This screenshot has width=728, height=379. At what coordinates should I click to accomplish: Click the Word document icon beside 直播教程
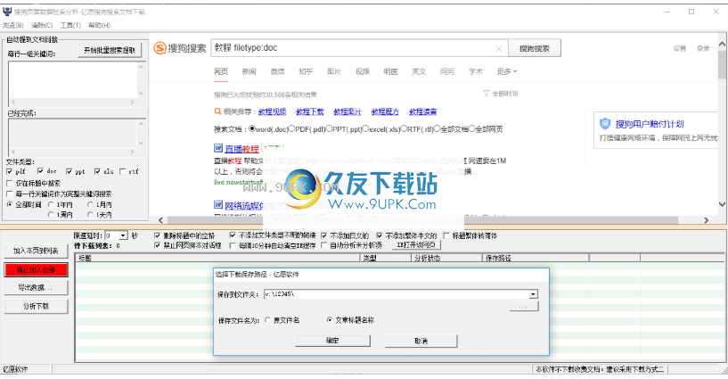218,148
